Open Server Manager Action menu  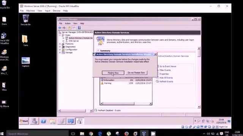pos(68,23)
